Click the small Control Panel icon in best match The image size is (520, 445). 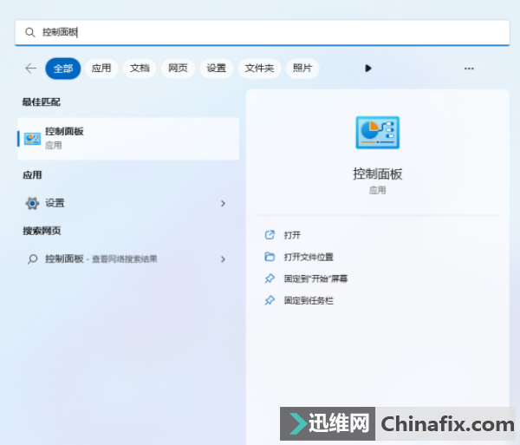point(33,139)
